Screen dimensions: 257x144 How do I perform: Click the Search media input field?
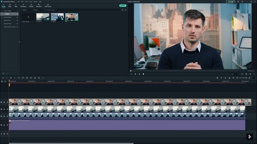coord(83,10)
